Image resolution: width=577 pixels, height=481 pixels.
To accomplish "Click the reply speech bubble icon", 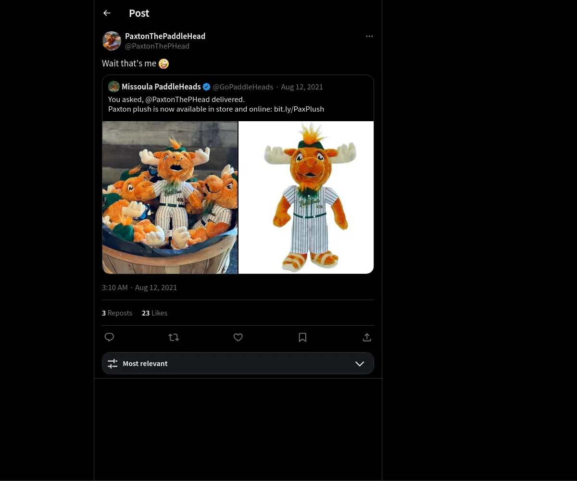I will pyautogui.click(x=109, y=337).
